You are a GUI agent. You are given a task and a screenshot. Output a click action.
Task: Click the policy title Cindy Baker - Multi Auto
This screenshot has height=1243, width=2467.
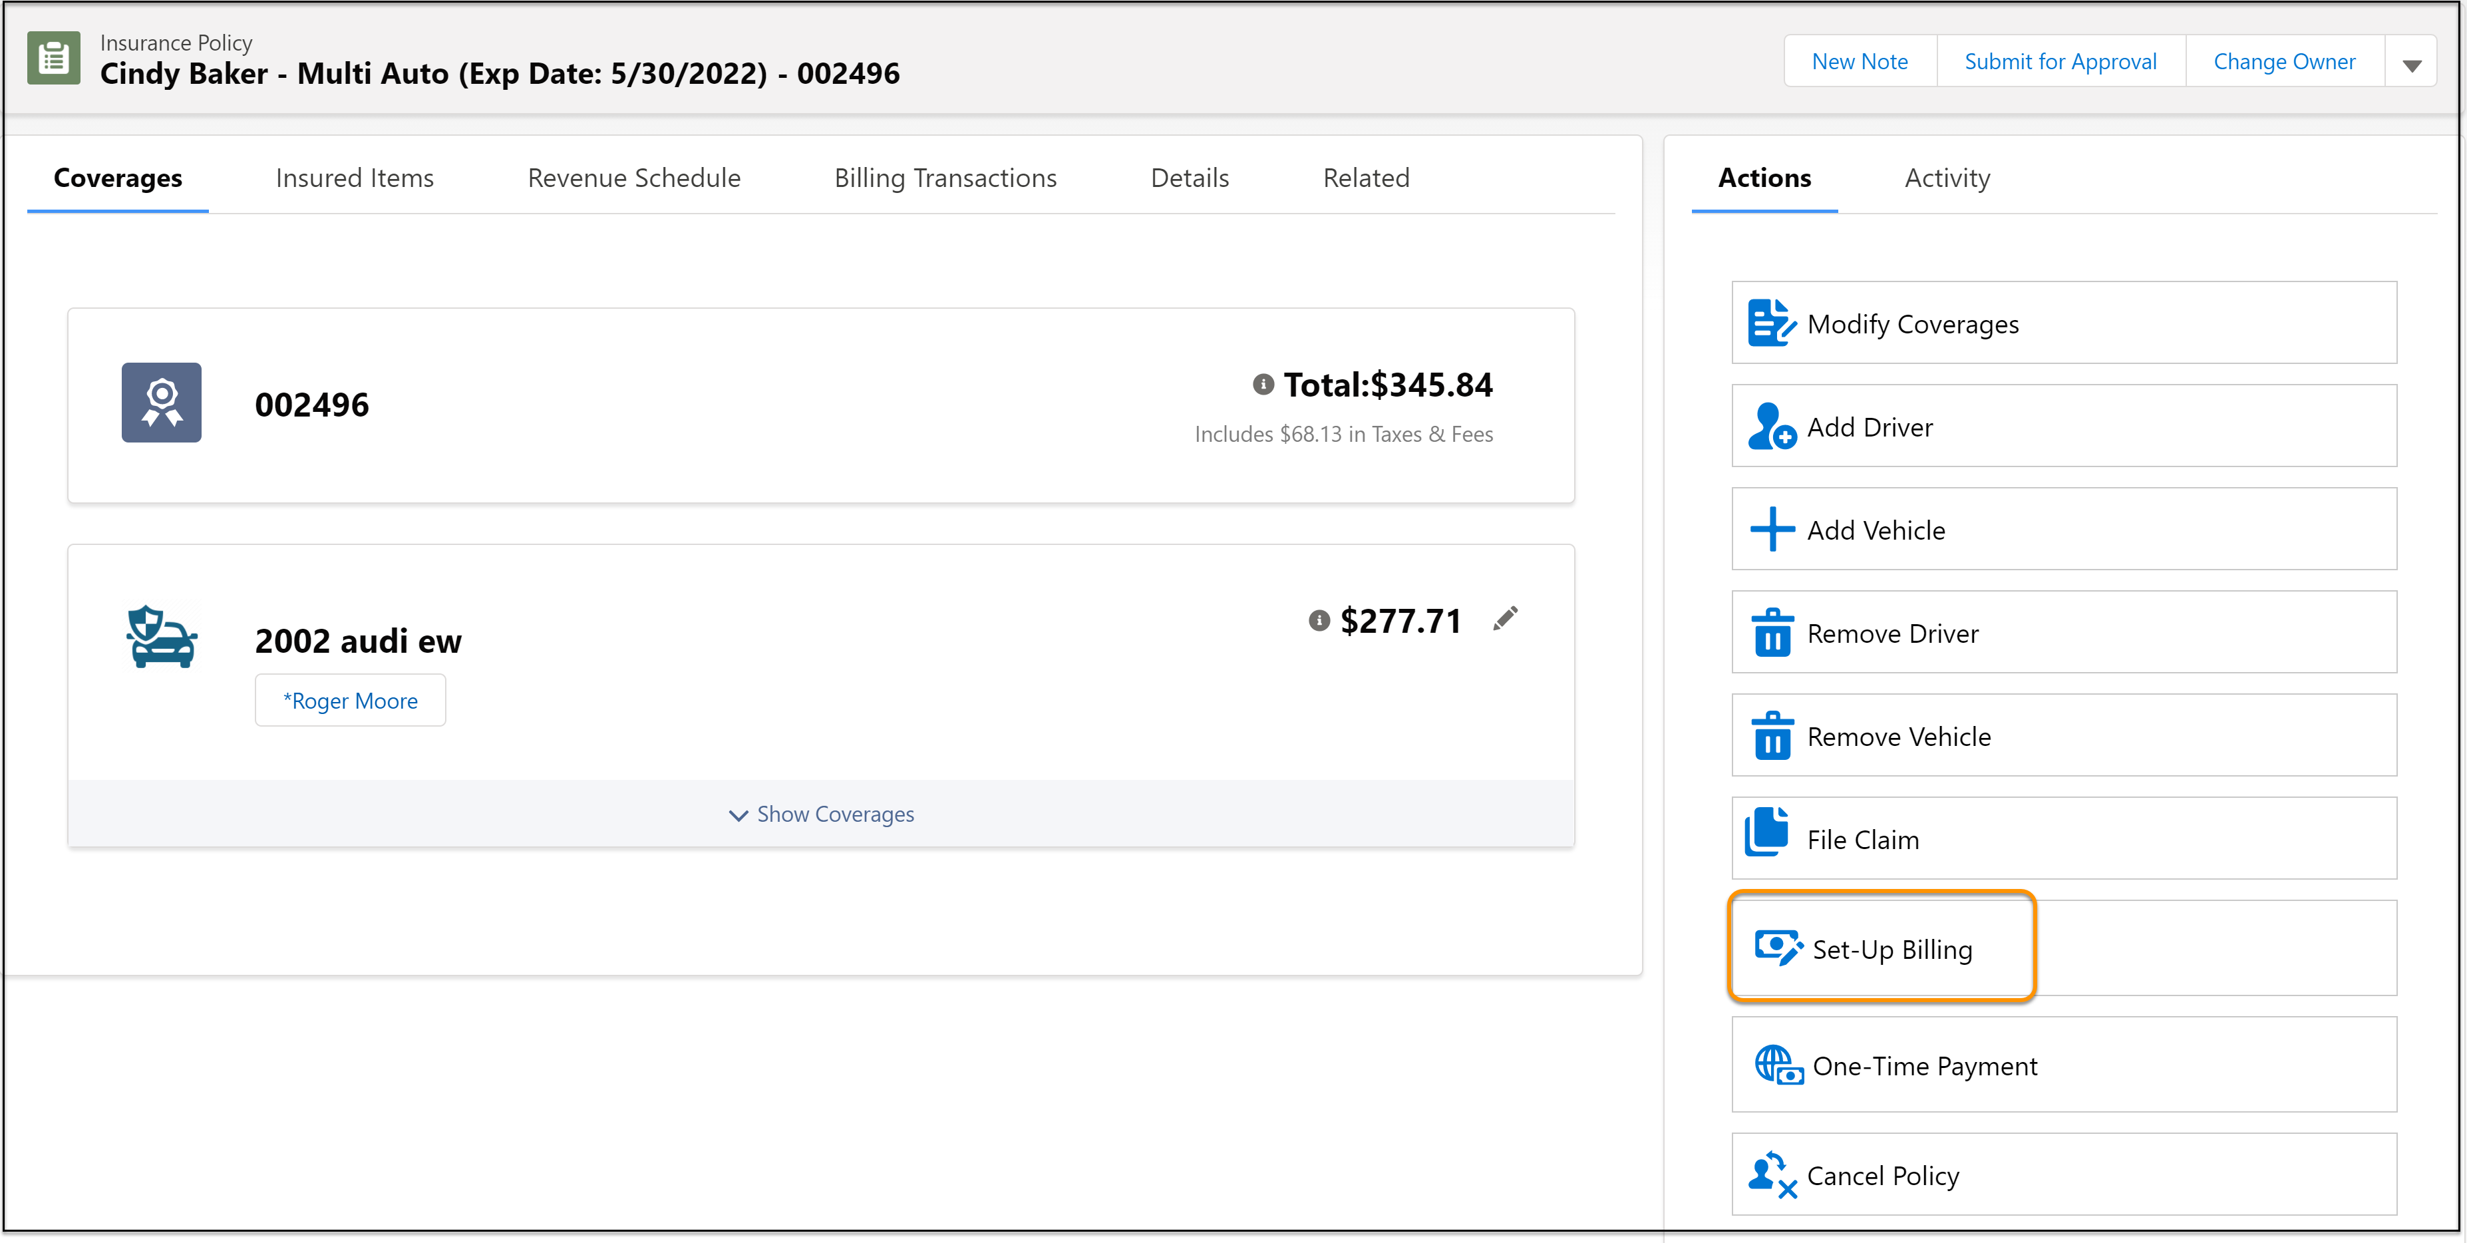point(500,73)
